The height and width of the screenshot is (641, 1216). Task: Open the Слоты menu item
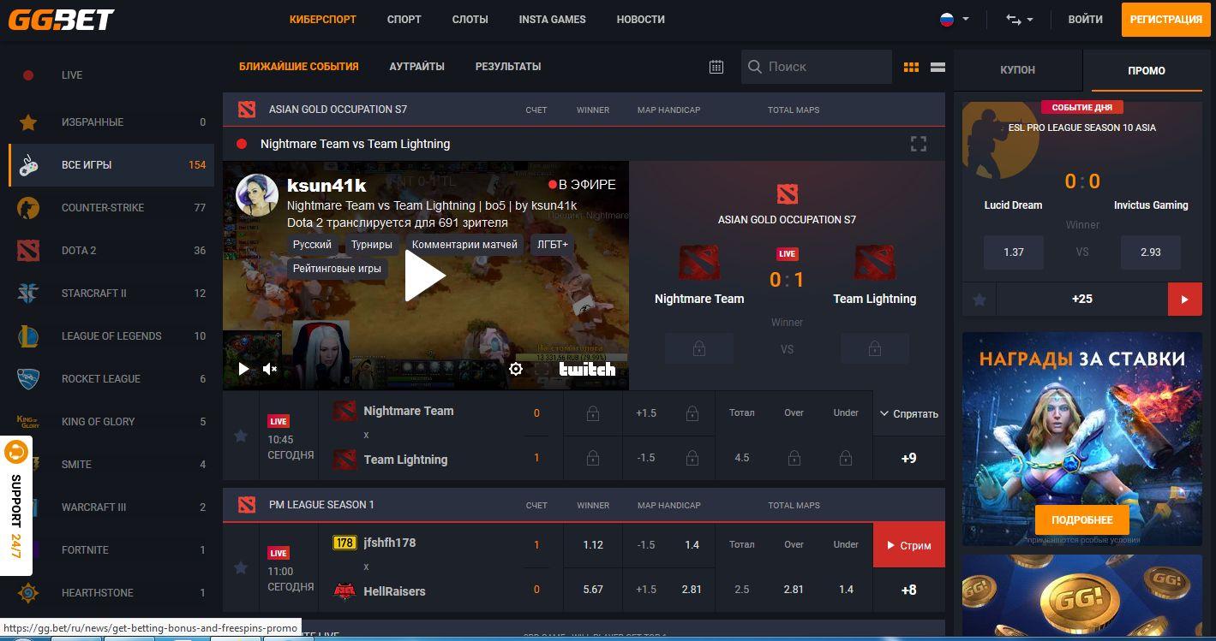tap(470, 19)
